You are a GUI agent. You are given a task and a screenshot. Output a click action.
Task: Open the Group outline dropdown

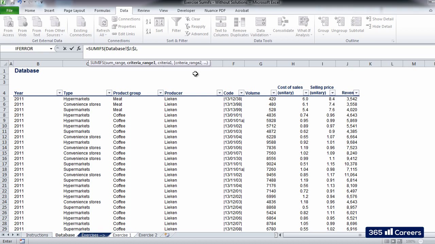pos(323,25)
